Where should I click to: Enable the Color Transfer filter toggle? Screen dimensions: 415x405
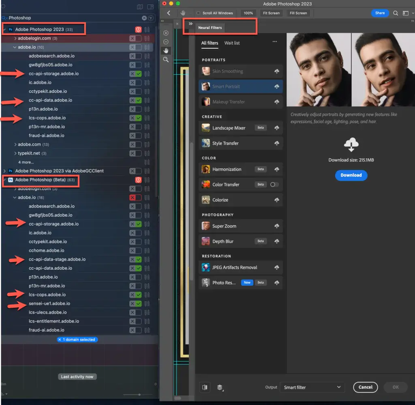[x=274, y=185]
